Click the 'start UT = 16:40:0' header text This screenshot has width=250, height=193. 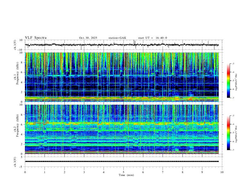(x=152, y=38)
